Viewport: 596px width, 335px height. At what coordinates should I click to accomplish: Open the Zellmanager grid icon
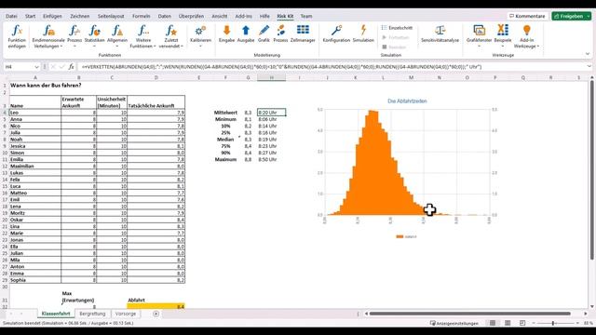pyautogui.click(x=303, y=33)
